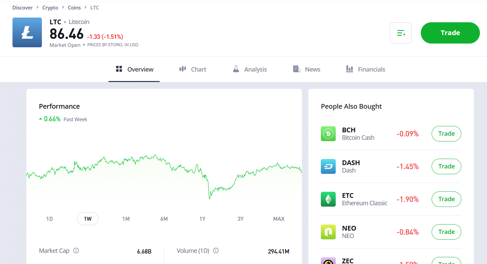Click the LTC breadcrumb text
This screenshot has height=264, width=487.
[95, 7]
